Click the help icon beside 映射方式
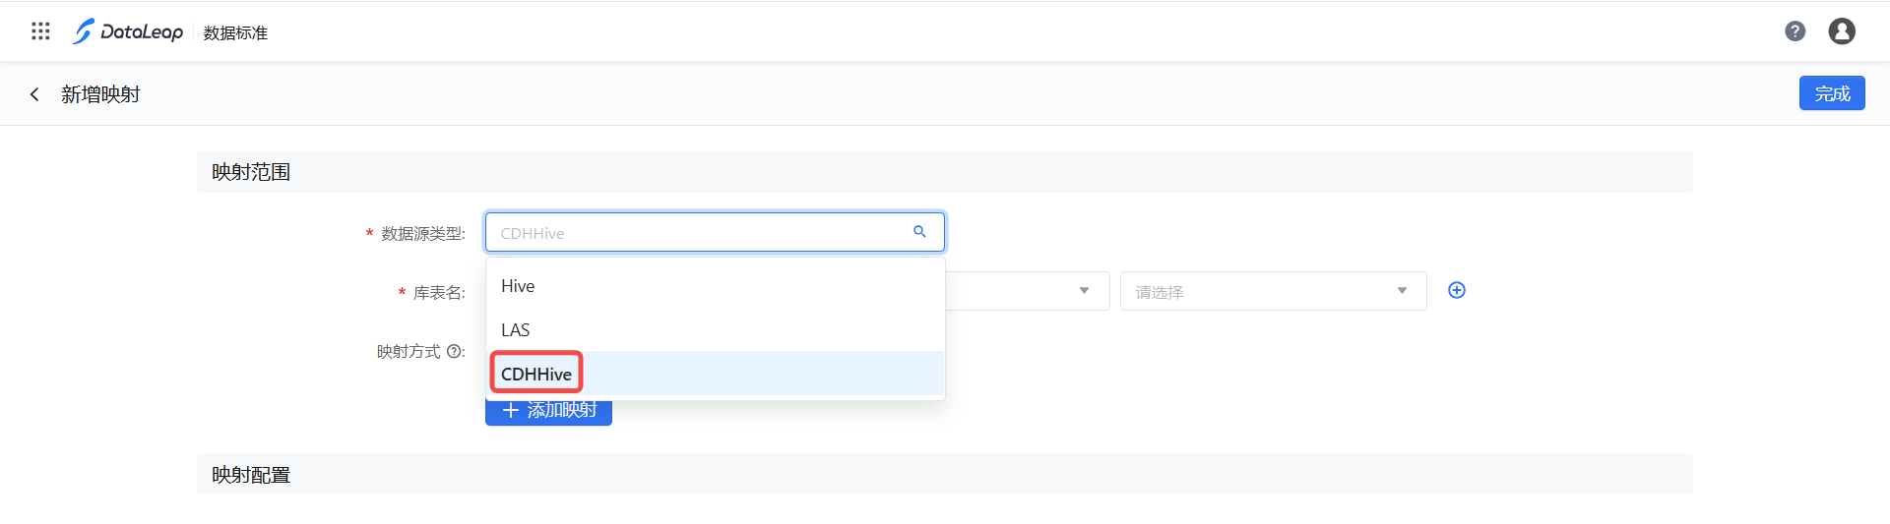1890x524 pixels. coord(454,351)
